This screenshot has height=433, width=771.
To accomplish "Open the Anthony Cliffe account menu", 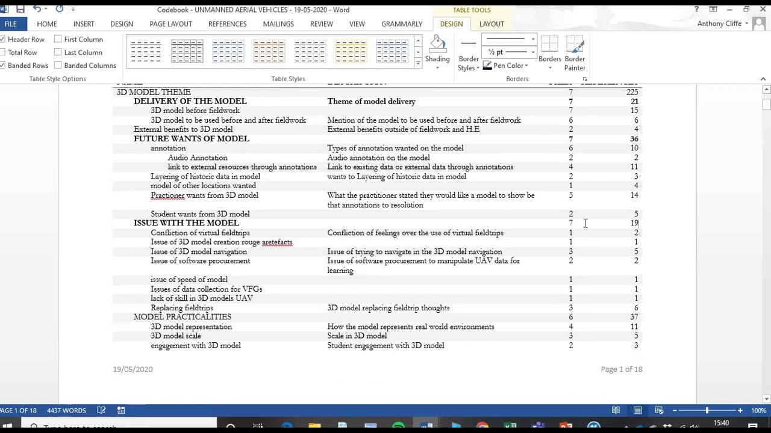I will 723,24.
